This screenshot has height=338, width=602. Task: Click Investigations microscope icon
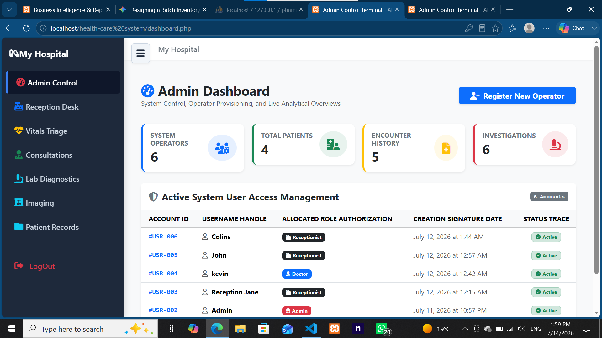click(555, 144)
